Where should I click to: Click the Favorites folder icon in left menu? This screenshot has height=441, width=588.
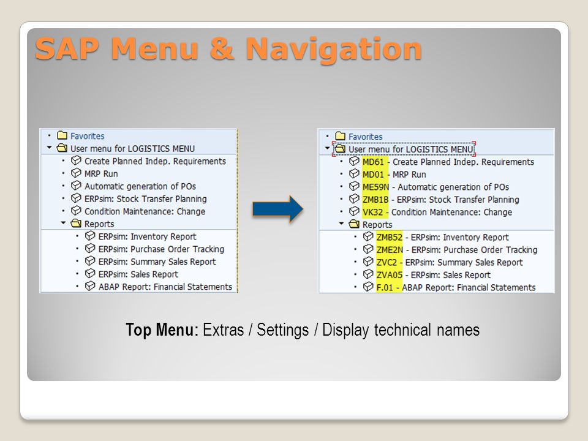(x=62, y=135)
